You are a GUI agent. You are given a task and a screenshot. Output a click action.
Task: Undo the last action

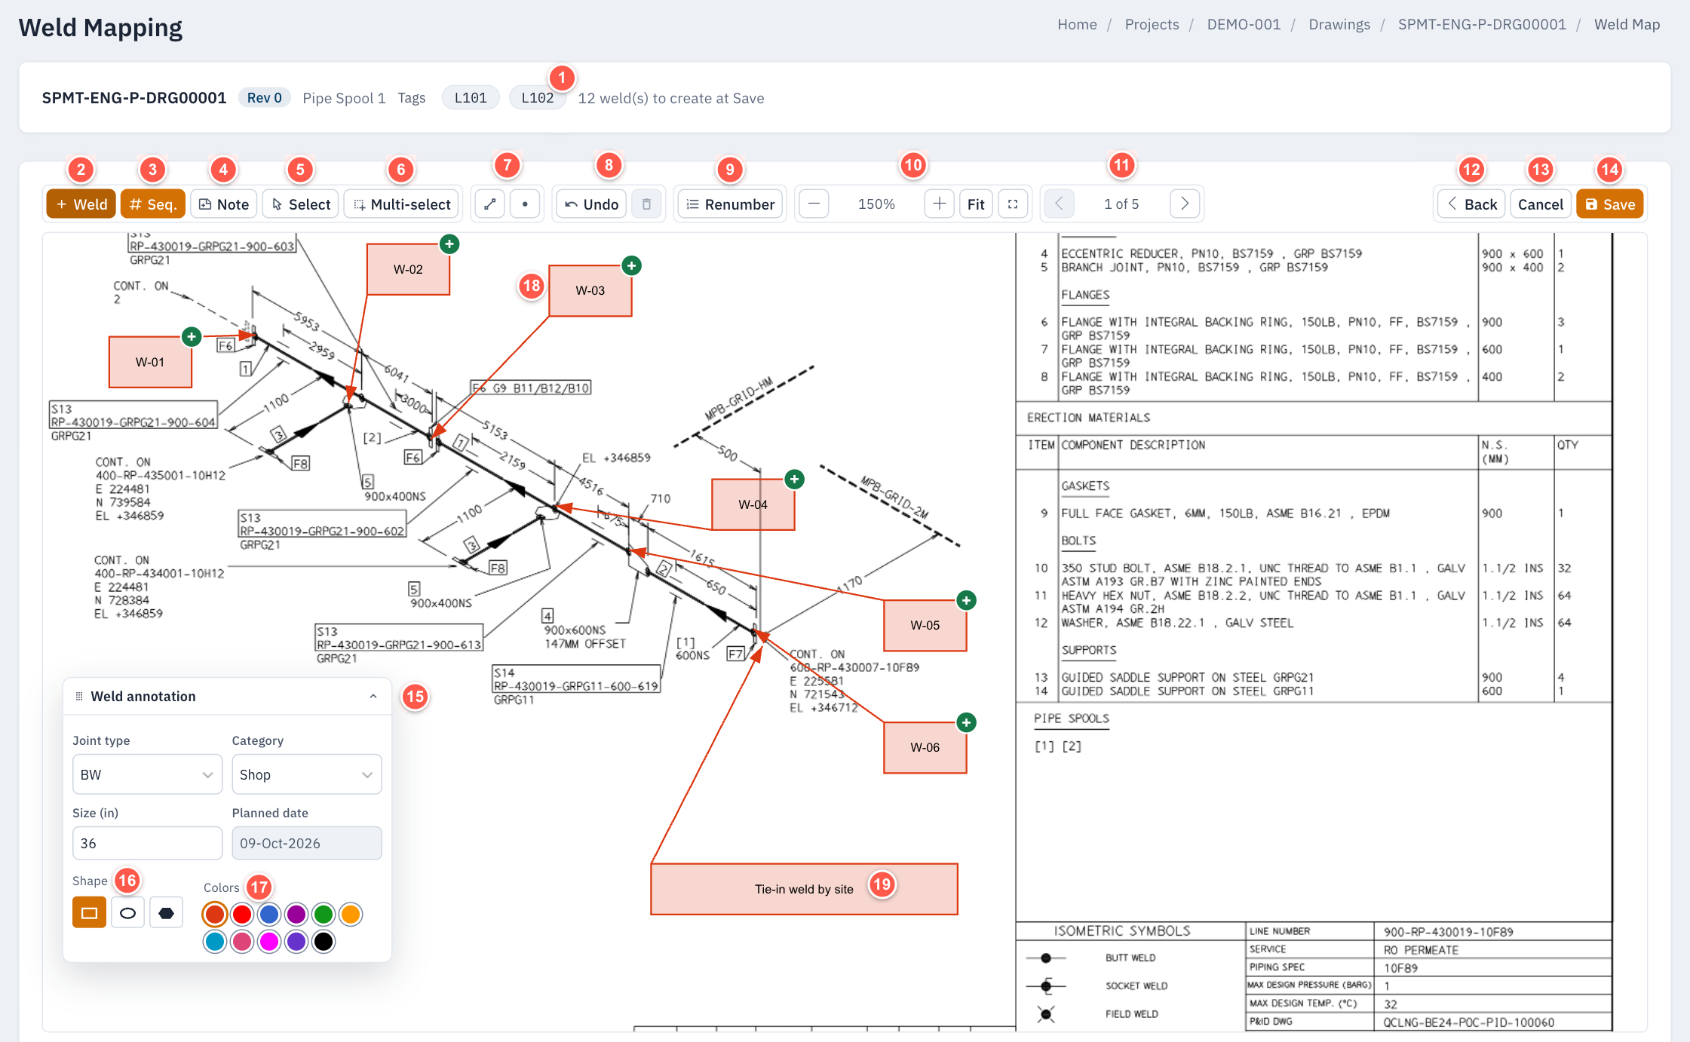592,204
